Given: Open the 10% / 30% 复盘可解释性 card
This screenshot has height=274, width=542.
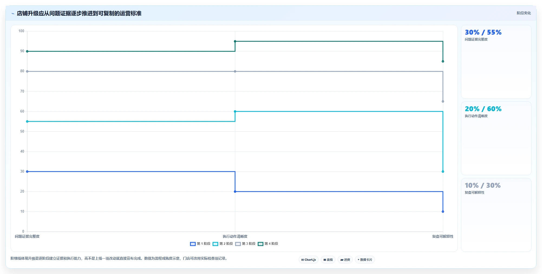Looking at the screenshot, I should (496, 215).
